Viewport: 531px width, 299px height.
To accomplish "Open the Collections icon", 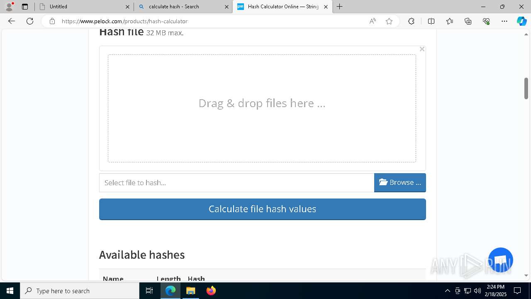I will pos(468,21).
